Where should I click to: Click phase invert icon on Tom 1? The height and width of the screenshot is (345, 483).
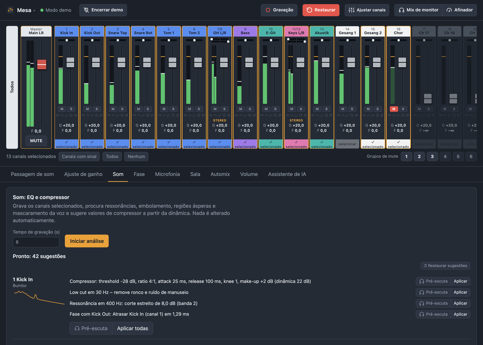[178, 115]
